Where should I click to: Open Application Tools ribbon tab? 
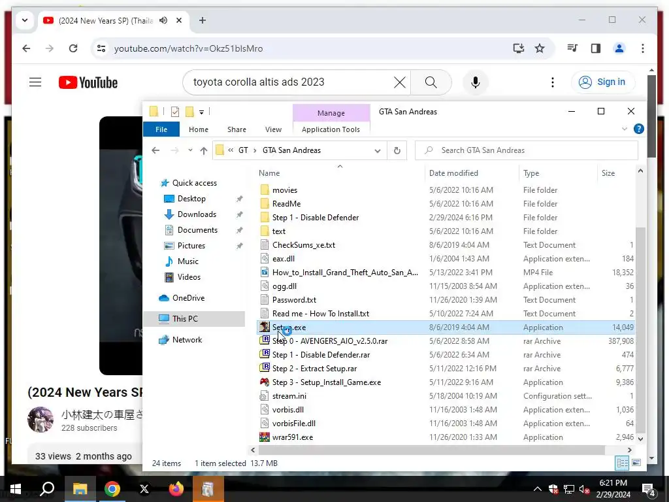click(331, 129)
